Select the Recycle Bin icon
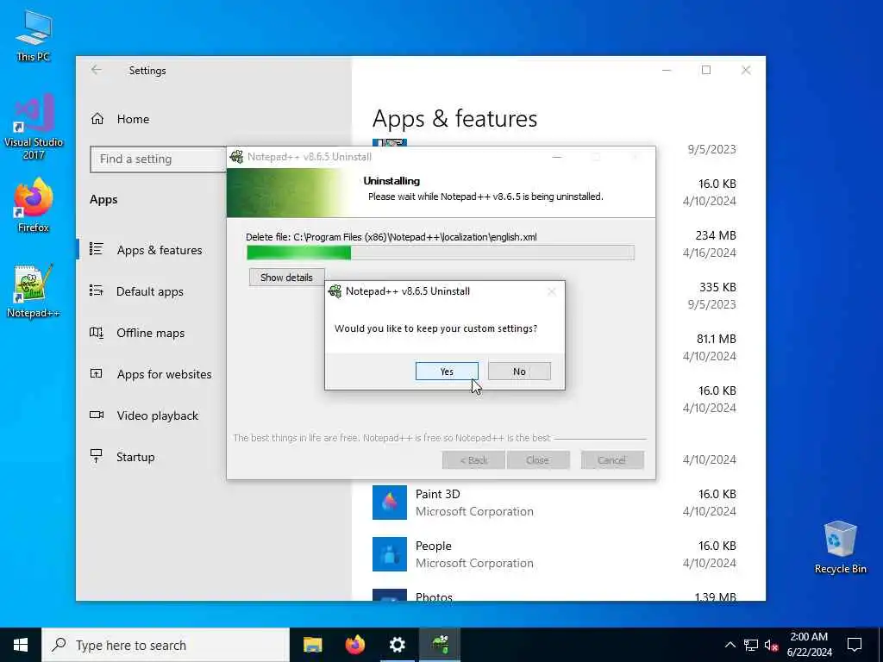Image resolution: width=883 pixels, height=662 pixels. click(x=840, y=547)
